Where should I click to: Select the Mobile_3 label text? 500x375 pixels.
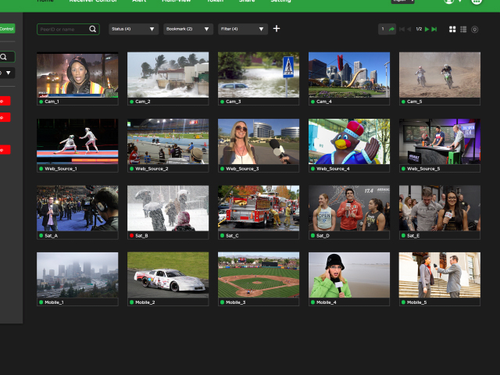[x=236, y=302]
